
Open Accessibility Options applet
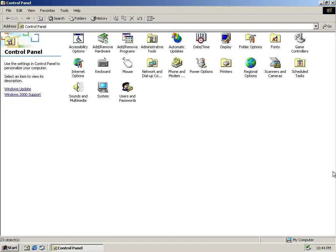(x=78, y=39)
